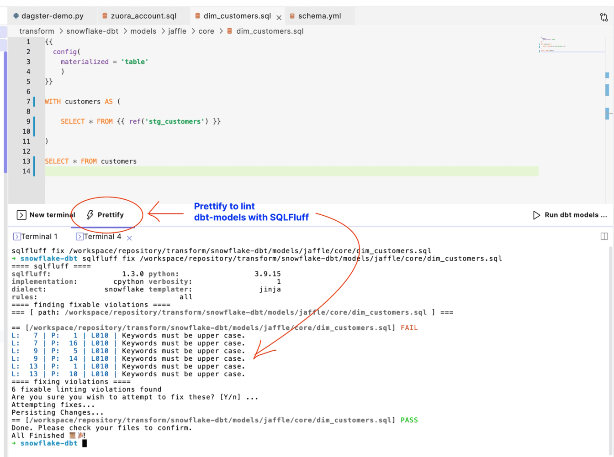Click the terminal panel scrollbar
This screenshot has height=457, width=614.
coord(611,351)
